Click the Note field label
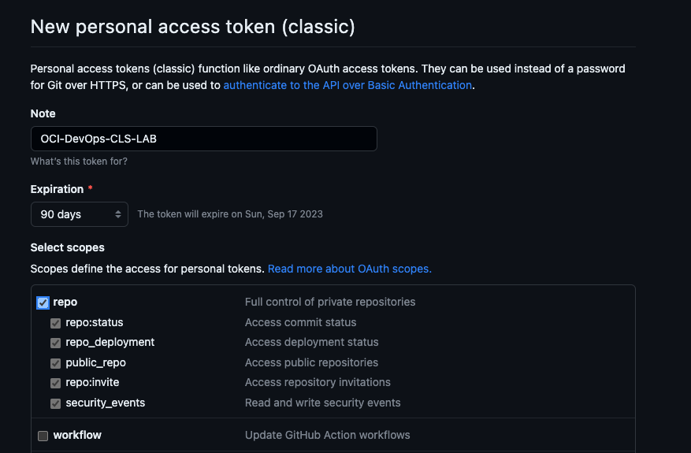 pos(43,113)
